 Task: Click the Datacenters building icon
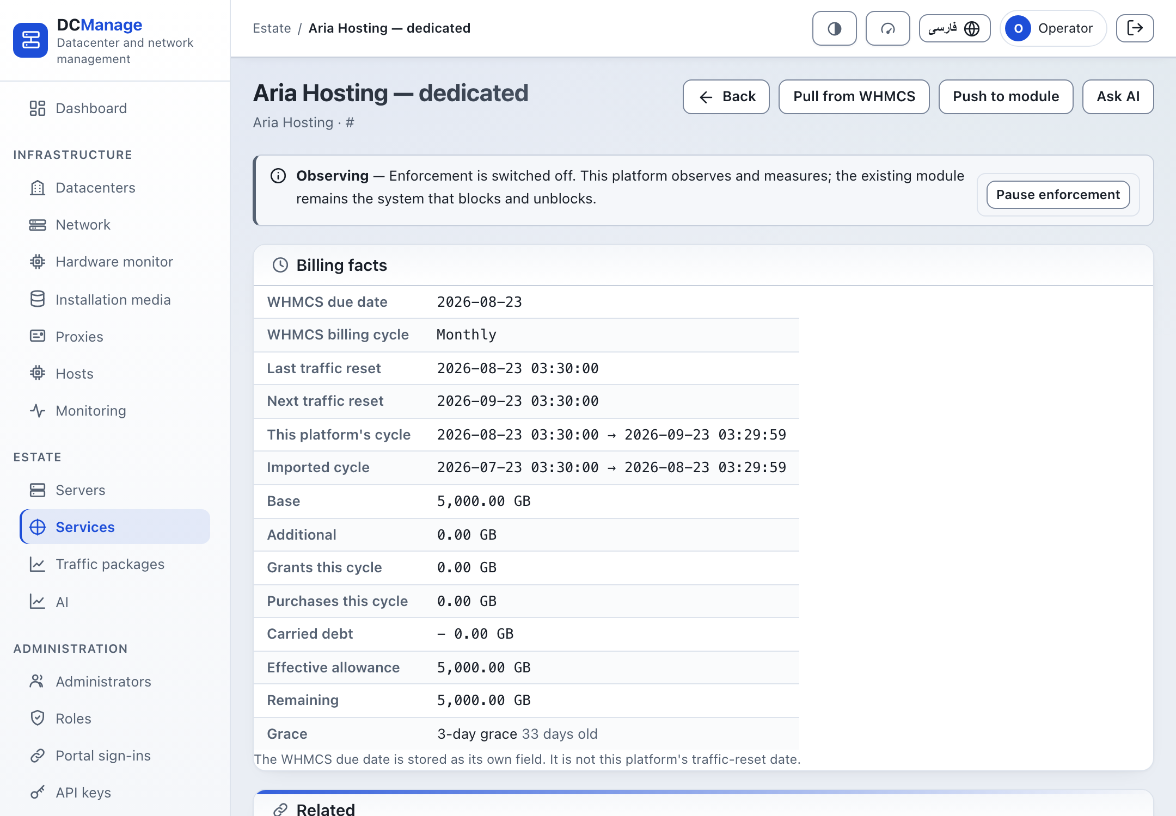[x=38, y=188]
